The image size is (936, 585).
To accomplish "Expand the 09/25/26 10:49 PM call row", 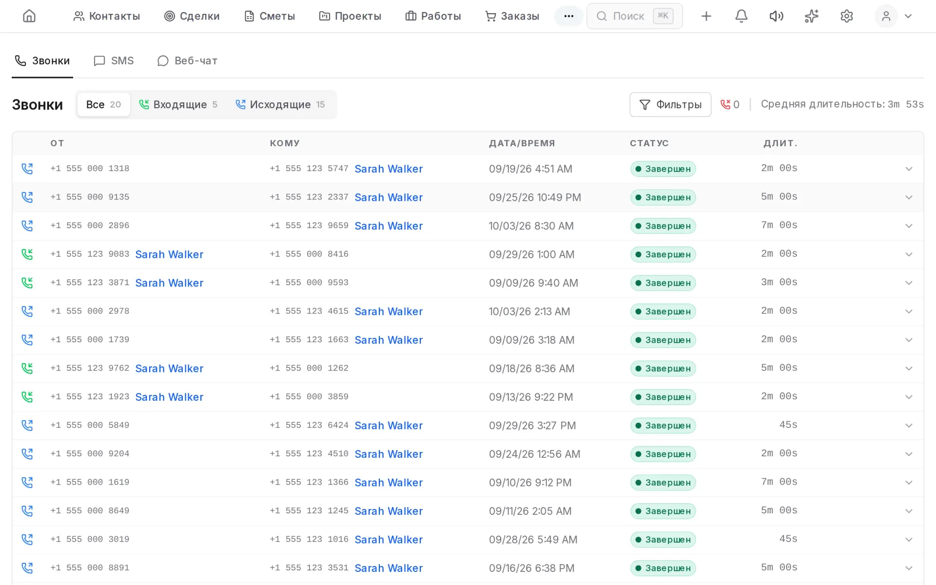I will pos(909,197).
